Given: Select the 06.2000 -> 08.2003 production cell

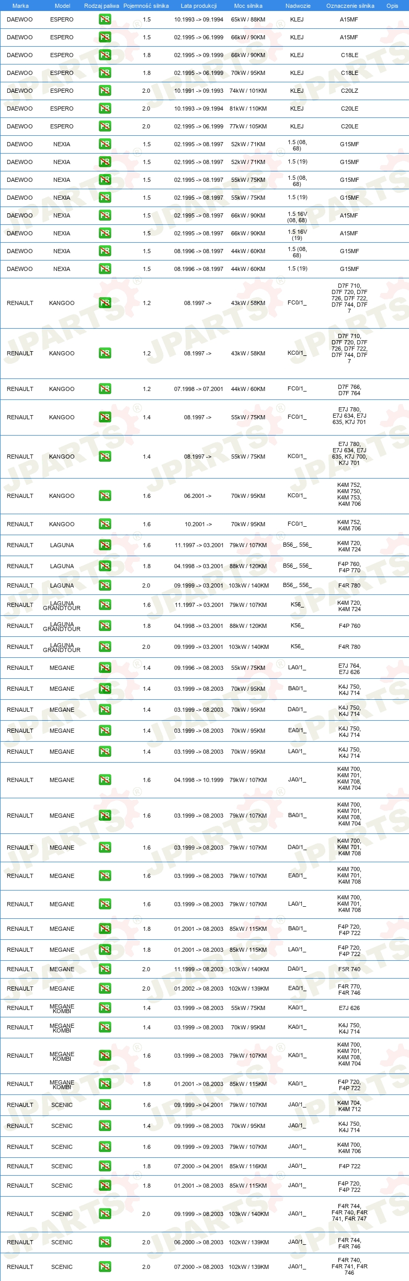Looking at the screenshot, I should coord(199,1242).
